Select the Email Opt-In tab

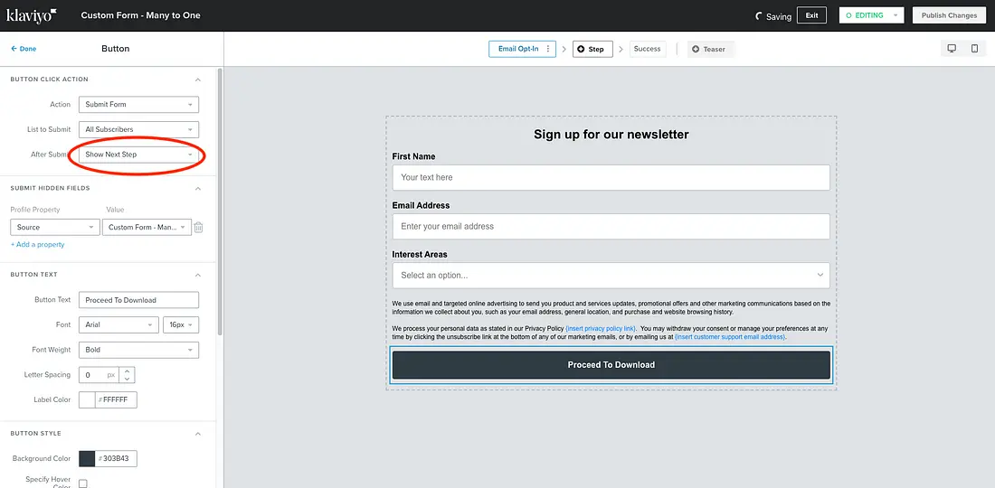pyautogui.click(x=517, y=49)
